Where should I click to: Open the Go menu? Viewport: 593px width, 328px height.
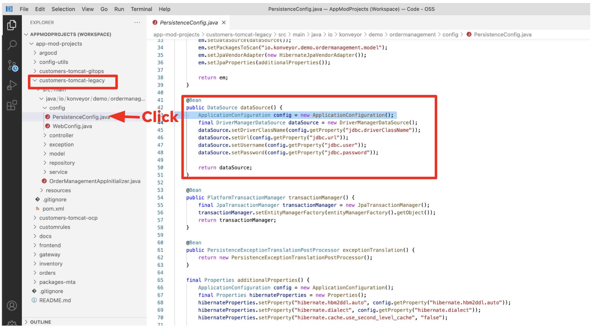[104, 9]
